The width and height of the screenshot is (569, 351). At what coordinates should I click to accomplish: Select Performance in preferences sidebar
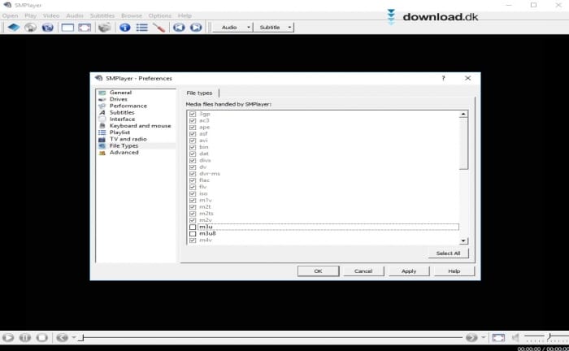click(128, 106)
